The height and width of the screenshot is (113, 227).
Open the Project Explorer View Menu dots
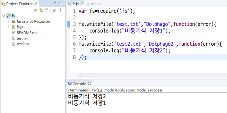pyautogui.click(x=61, y=10)
